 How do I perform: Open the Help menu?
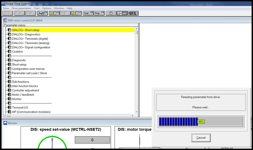pyautogui.click(x=70, y=8)
